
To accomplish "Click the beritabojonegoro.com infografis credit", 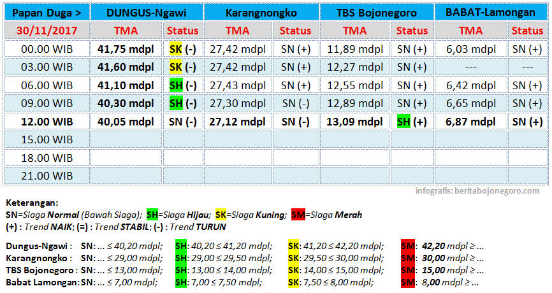I will 477,190.
